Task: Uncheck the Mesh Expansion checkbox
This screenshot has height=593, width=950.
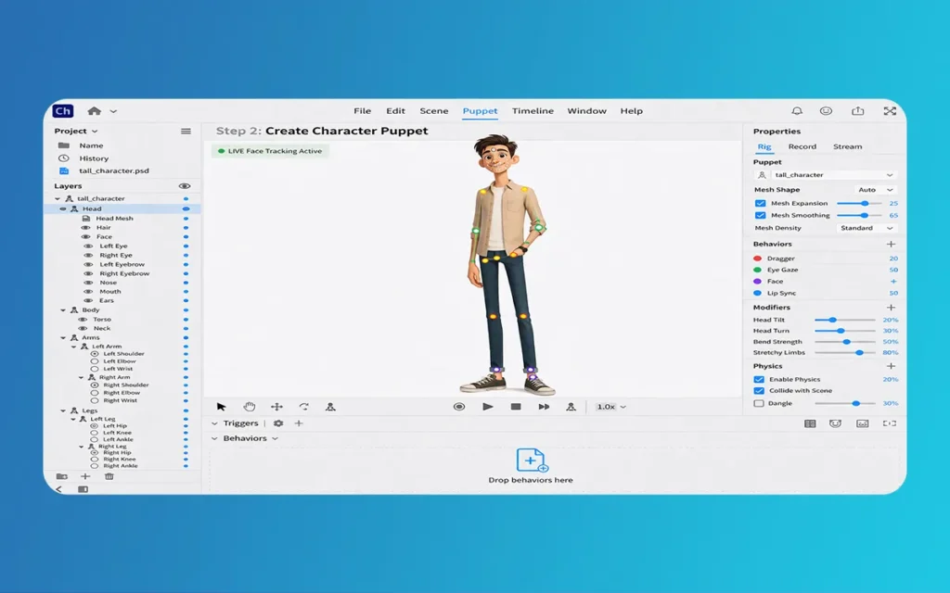Action: click(761, 203)
